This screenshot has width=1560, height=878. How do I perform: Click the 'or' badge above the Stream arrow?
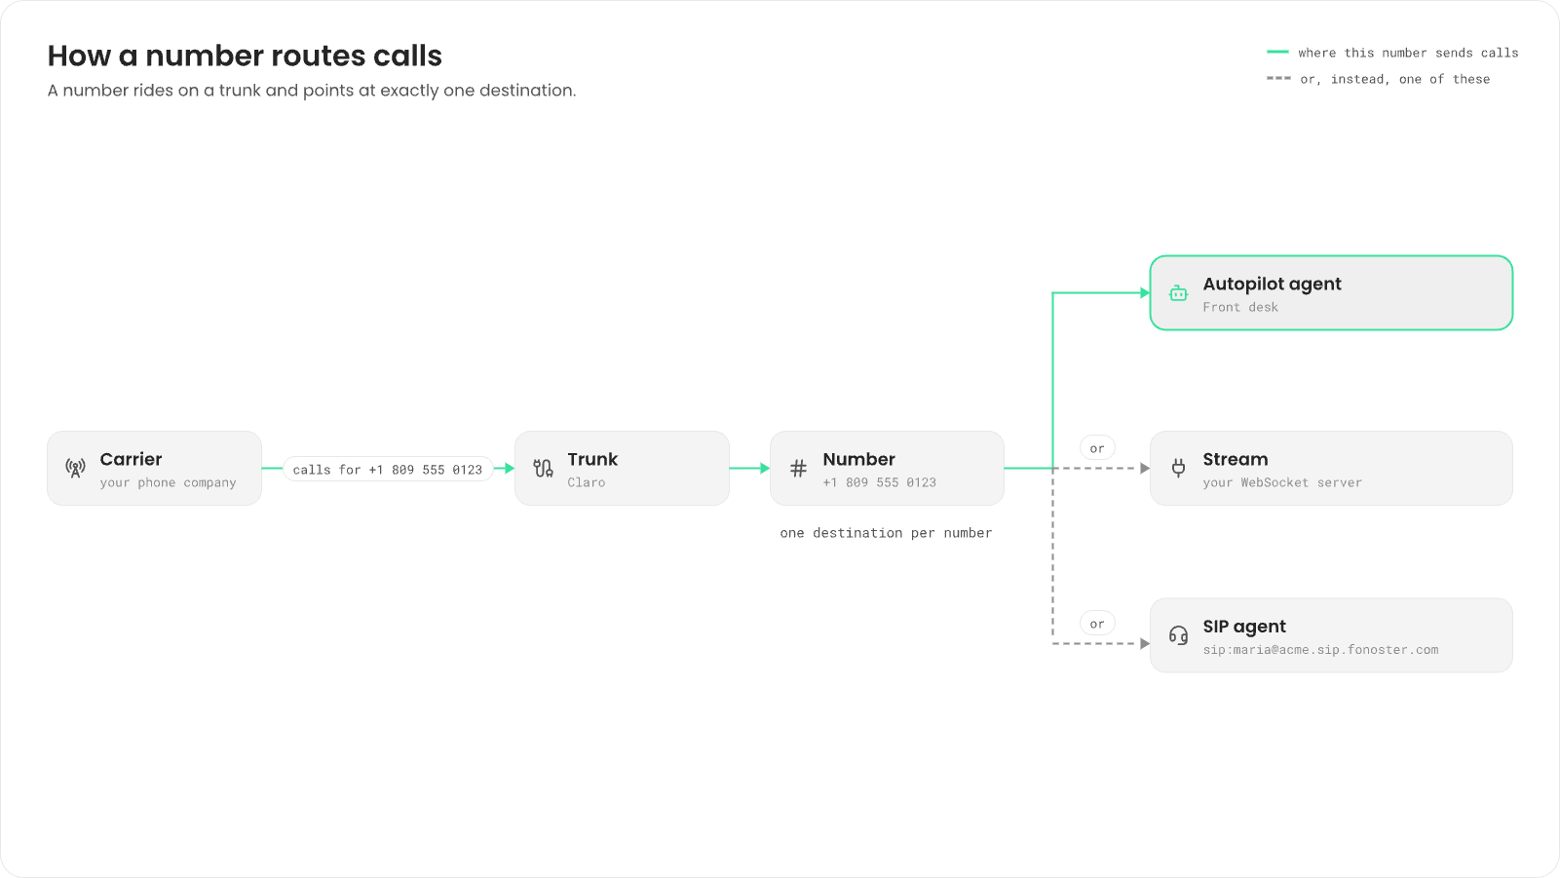pos(1097,448)
